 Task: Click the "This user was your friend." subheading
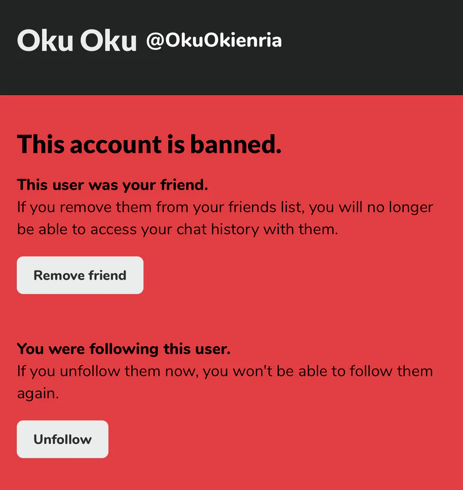point(112,184)
